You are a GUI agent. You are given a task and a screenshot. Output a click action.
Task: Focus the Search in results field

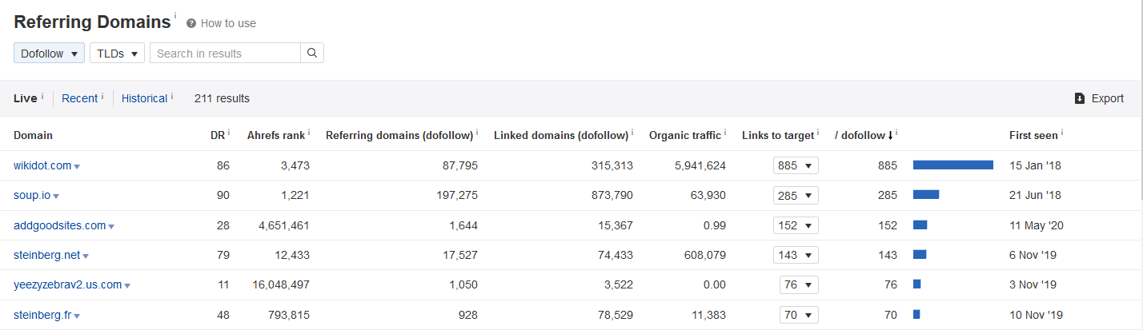click(x=225, y=54)
